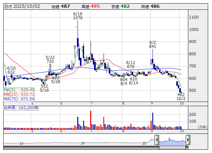
Task: Select the MA(25) legend entry
Action: 19,94
